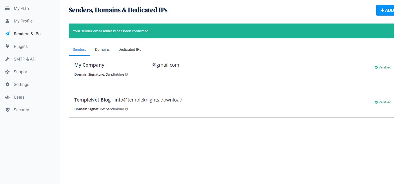Viewport: 394px width, 184px height.
Task: Click the TempleNet Blog sender name
Action: pos(92,100)
